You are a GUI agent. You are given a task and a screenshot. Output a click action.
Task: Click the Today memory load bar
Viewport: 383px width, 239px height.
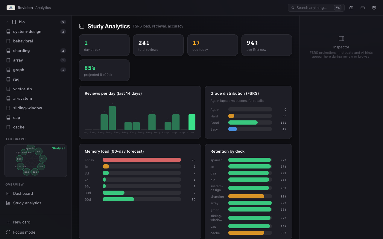point(142,160)
